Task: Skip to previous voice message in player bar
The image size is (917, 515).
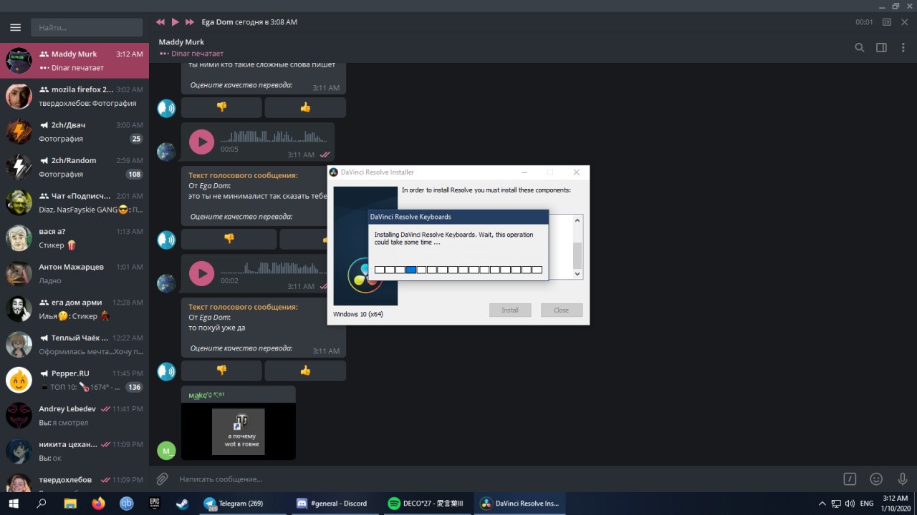Action: (x=160, y=22)
